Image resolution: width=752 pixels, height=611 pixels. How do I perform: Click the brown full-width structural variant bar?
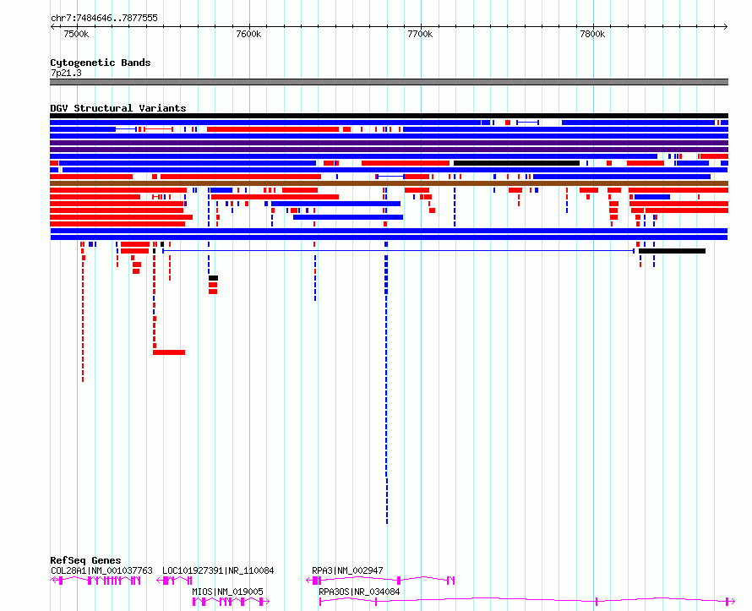click(389, 183)
